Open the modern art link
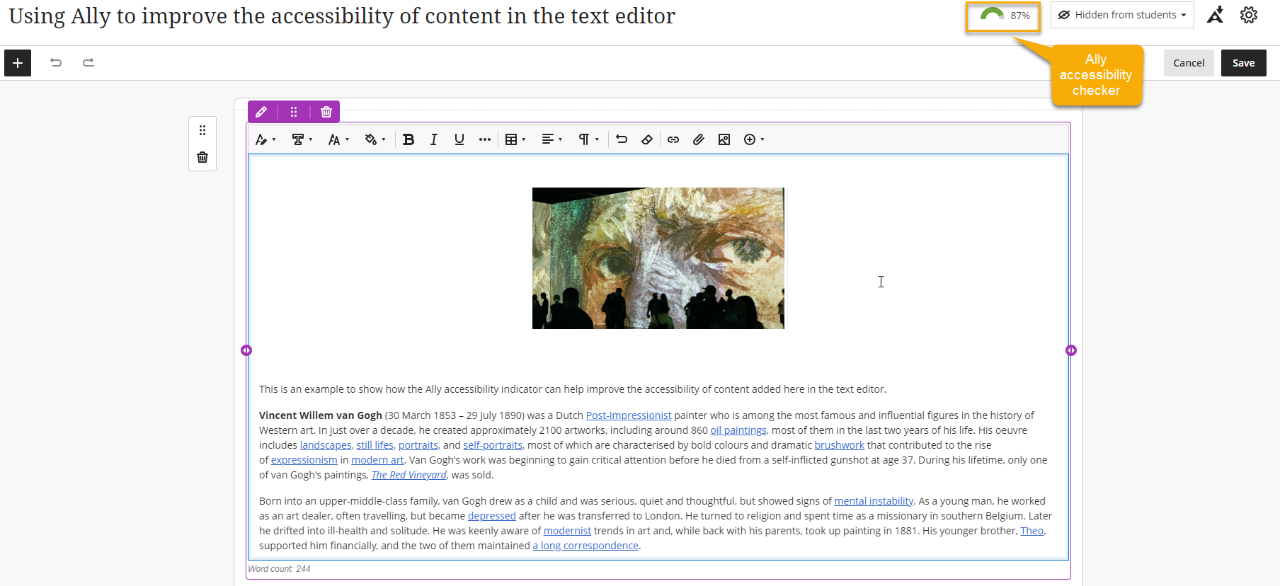Screen dimensions: 1280x586 (377, 460)
